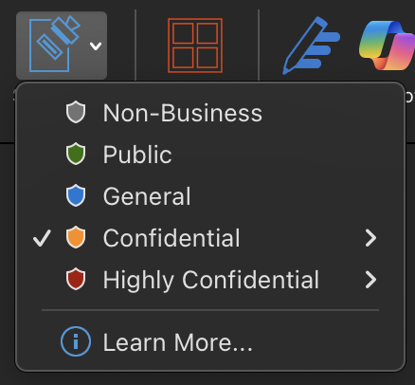Click the green Public shield icon
Image resolution: width=415 pixels, height=385 pixels.
pyautogui.click(x=76, y=154)
